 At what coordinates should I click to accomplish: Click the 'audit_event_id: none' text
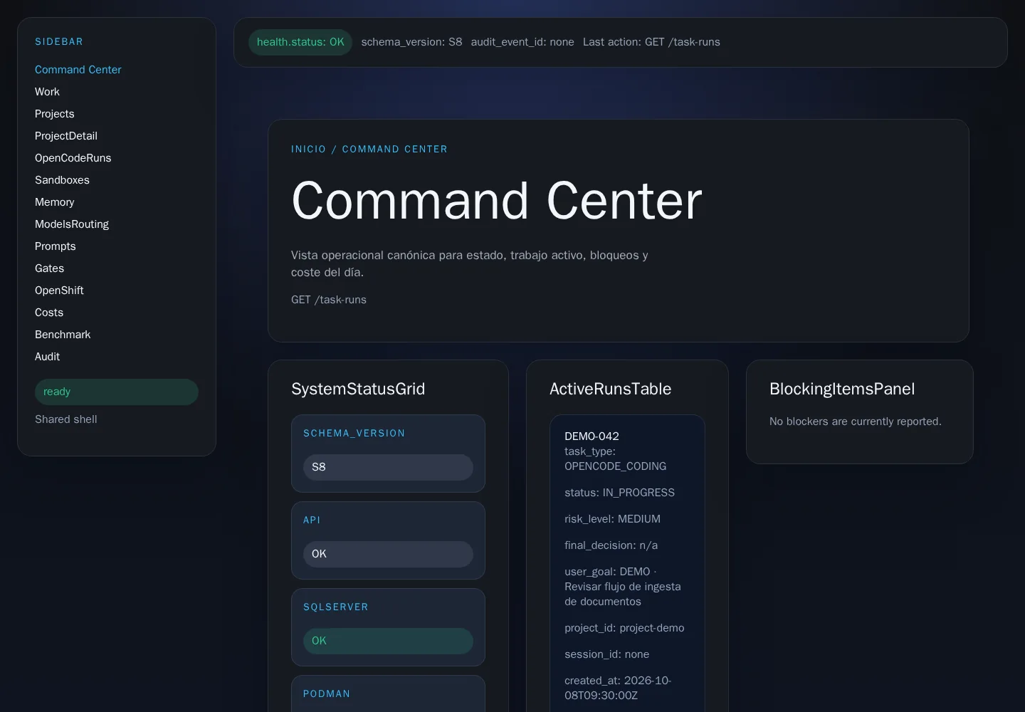click(x=522, y=42)
